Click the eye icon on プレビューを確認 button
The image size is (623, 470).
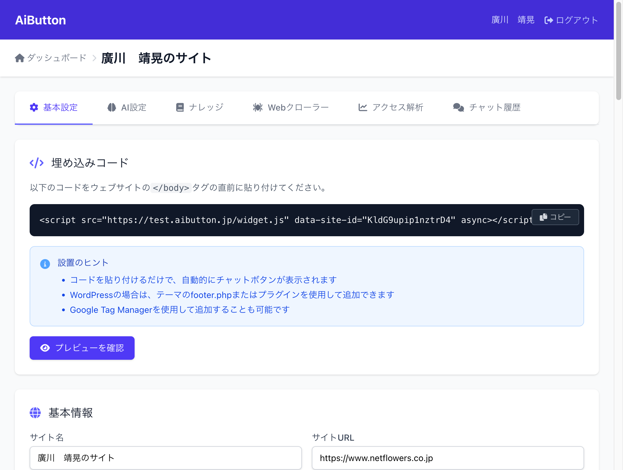pos(45,348)
